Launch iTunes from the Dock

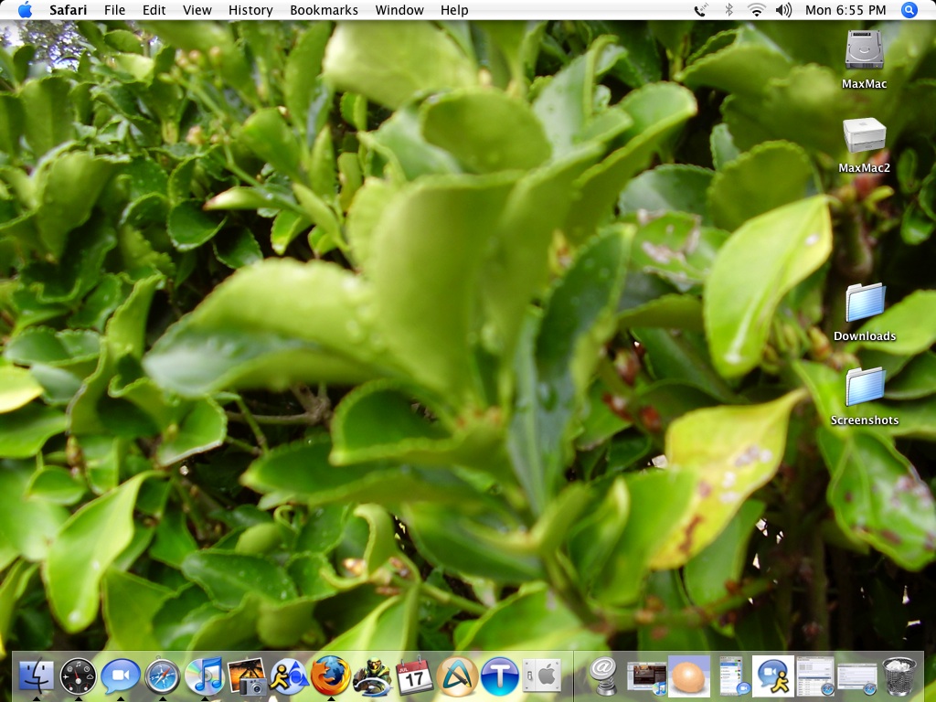coord(204,676)
